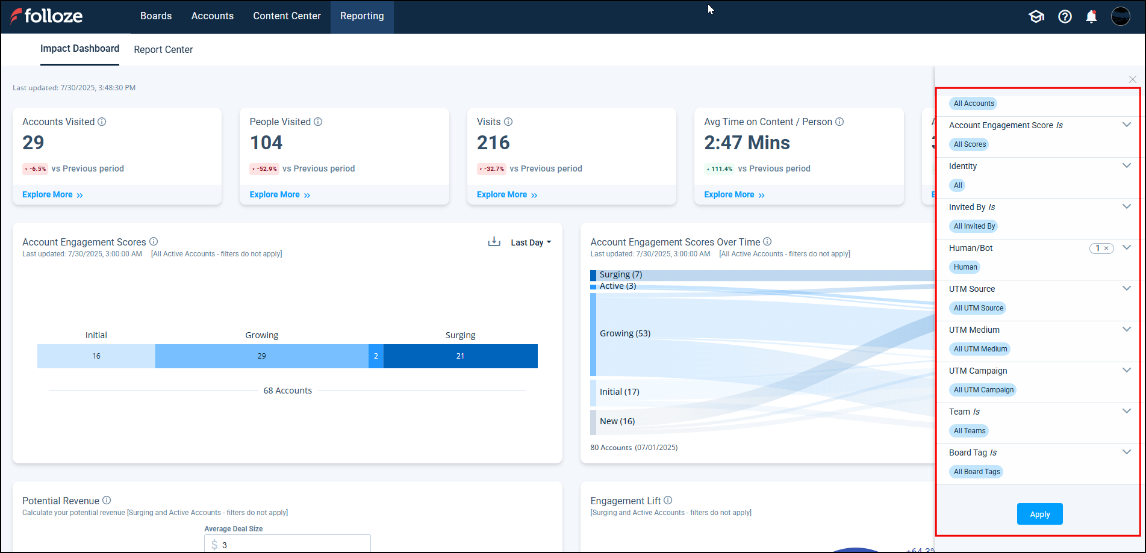This screenshot has width=1146, height=553.
Task: Click info icon beside Accounts Visited
Action: tap(102, 122)
